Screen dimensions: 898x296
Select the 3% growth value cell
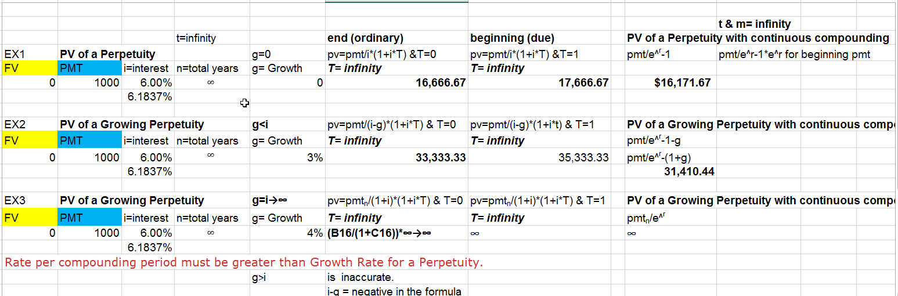(x=287, y=157)
